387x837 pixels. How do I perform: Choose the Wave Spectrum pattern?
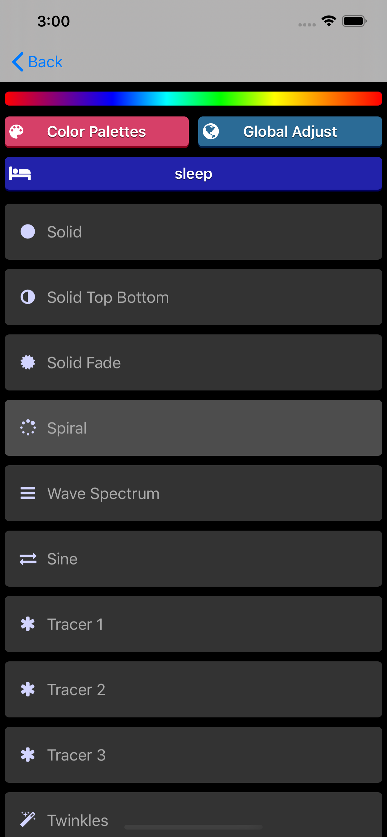pos(193,493)
